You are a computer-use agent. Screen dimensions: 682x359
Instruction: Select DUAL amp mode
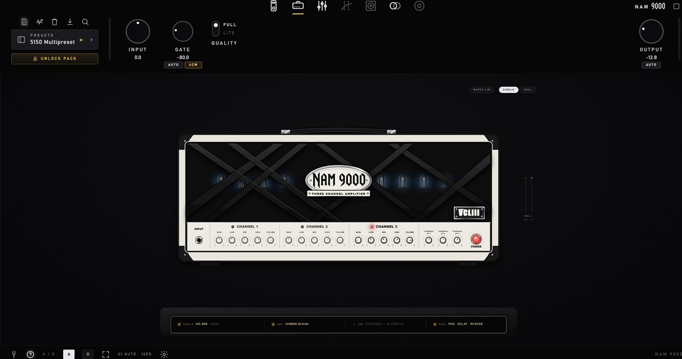528,90
